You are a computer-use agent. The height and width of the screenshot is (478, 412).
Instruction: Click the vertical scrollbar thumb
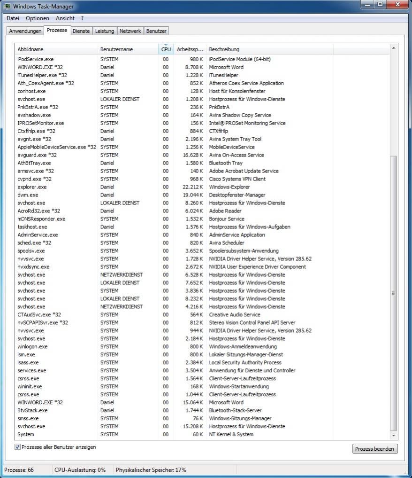click(394, 293)
